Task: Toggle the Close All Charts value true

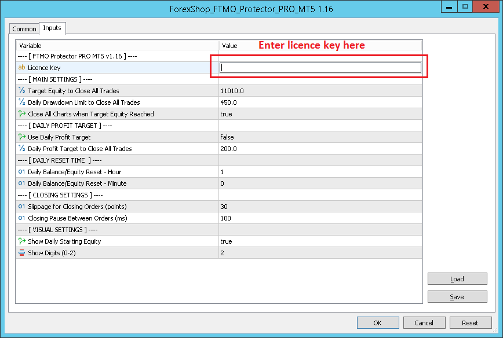Action: pyautogui.click(x=226, y=114)
